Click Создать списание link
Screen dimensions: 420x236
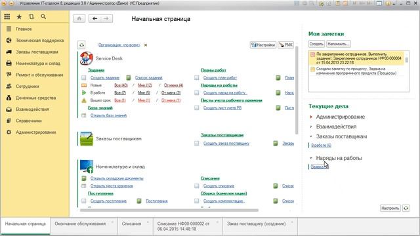click(219, 186)
